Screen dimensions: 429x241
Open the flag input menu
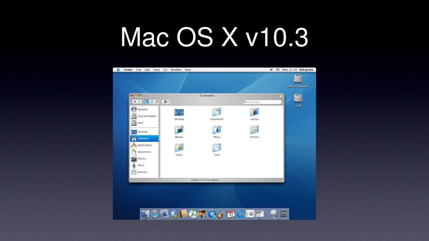click(x=278, y=70)
